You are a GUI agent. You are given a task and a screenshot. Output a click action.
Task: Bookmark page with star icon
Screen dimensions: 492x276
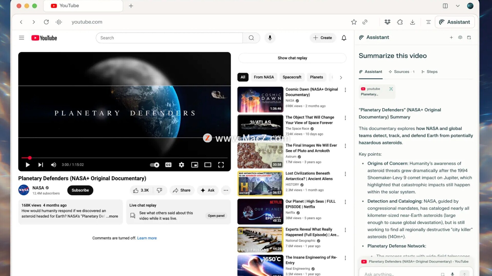coord(354,22)
